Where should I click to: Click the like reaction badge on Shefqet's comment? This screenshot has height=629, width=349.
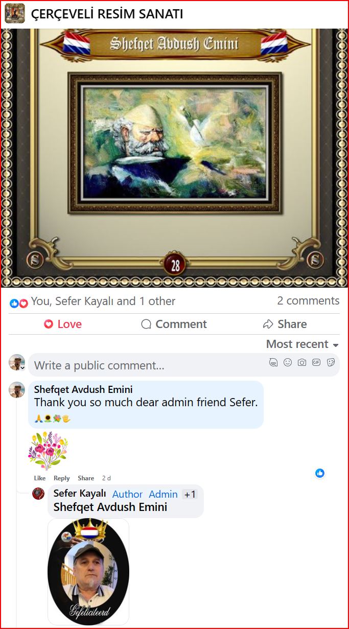click(320, 473)
